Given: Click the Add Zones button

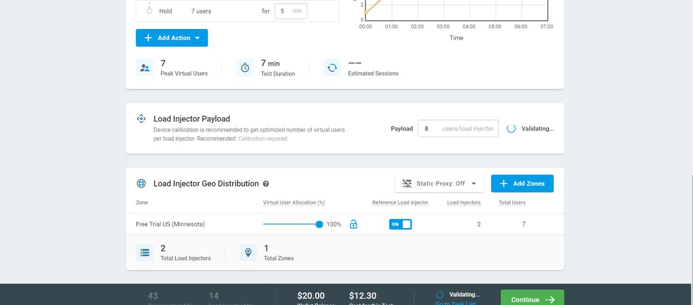Looking at the screenshot, I should tap(522, 184).
